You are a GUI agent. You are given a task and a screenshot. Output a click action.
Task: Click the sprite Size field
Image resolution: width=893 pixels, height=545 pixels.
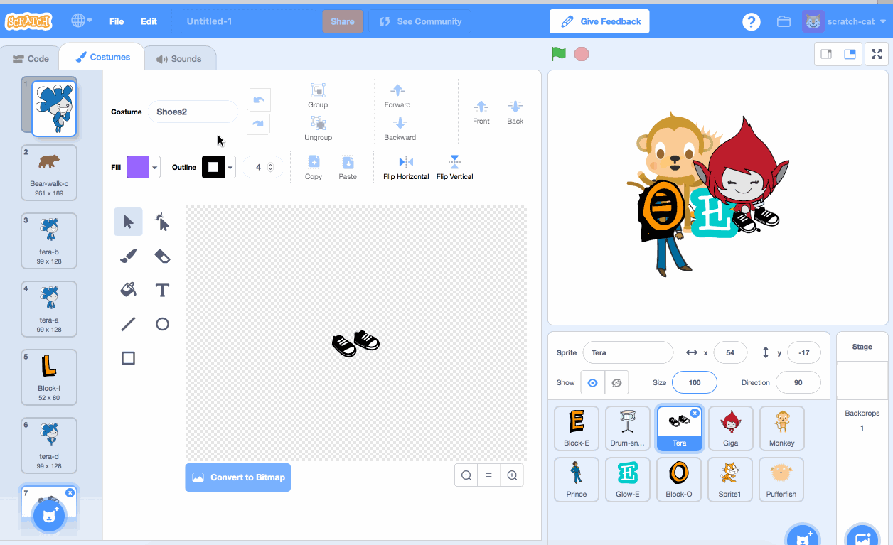[x=695, y=382]
